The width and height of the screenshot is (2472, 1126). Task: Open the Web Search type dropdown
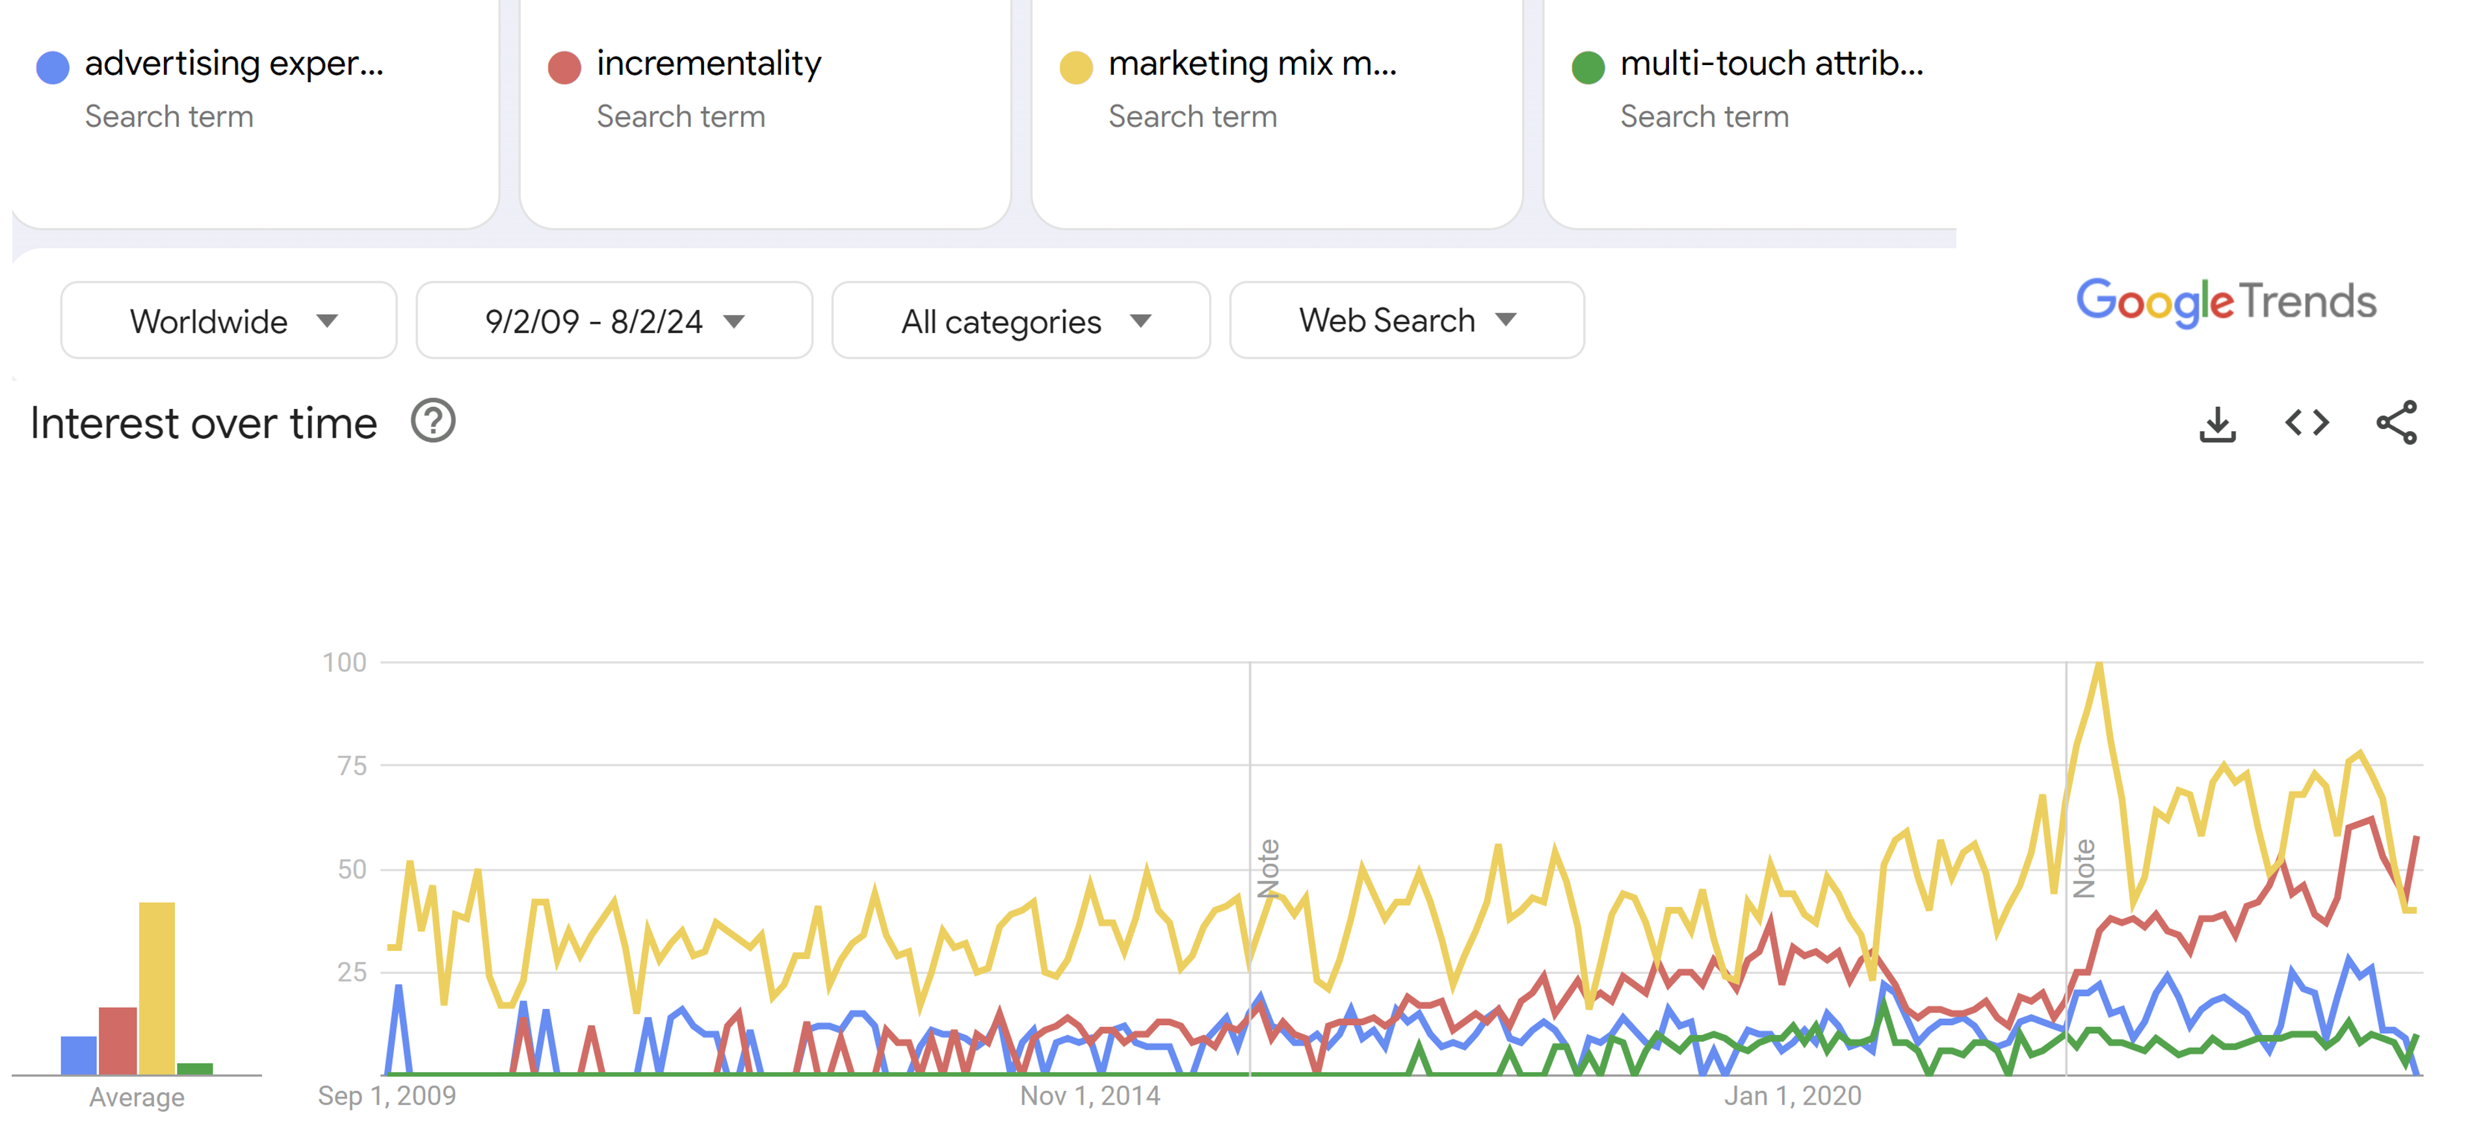[1406, 321]
